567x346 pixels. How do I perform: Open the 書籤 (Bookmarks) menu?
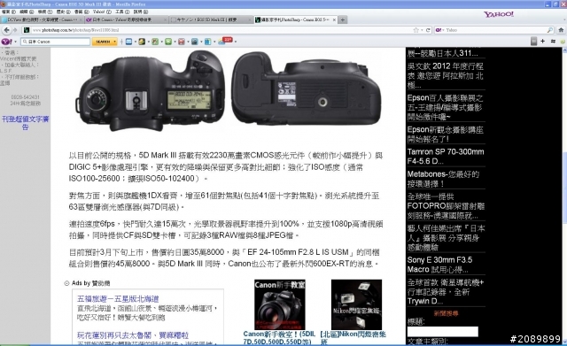coord(82,12)
